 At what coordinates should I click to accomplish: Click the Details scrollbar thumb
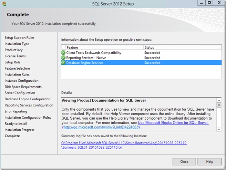coord(219,105)
